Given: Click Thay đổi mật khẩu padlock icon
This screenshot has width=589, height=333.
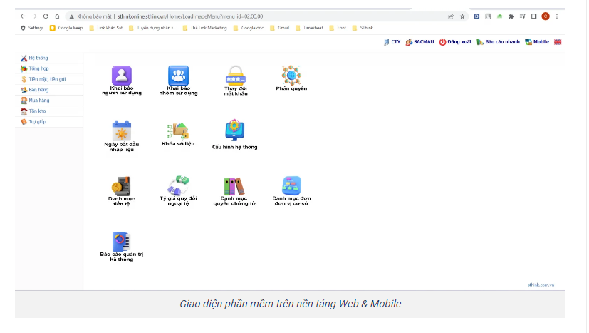Looking at the screenshot, I should tap(235, 75).
